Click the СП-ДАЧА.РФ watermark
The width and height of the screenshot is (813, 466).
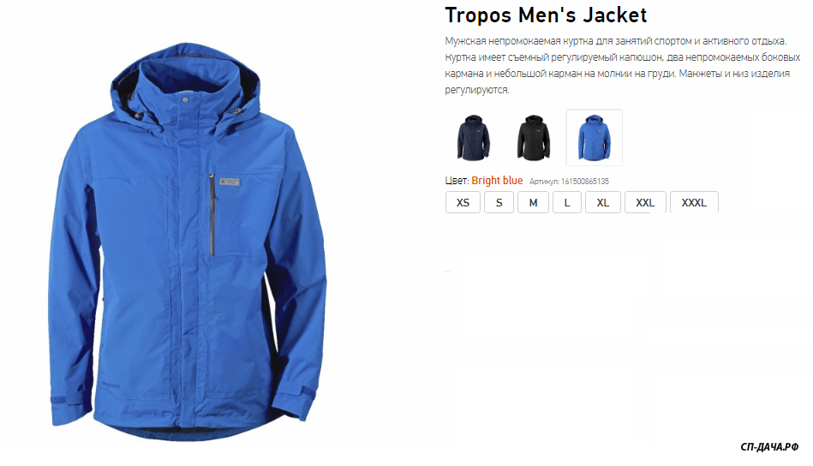click(x=769, y=447)
